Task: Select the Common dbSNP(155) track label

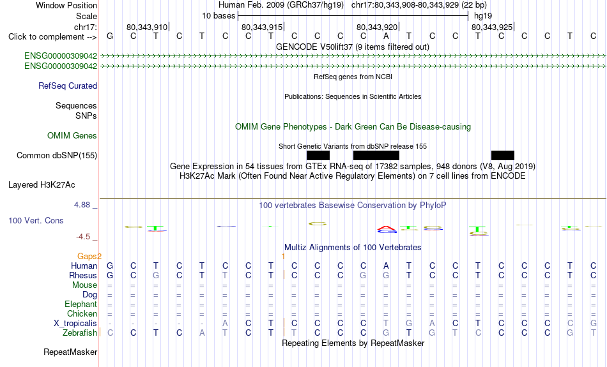Action: click(x=56, y=156)
